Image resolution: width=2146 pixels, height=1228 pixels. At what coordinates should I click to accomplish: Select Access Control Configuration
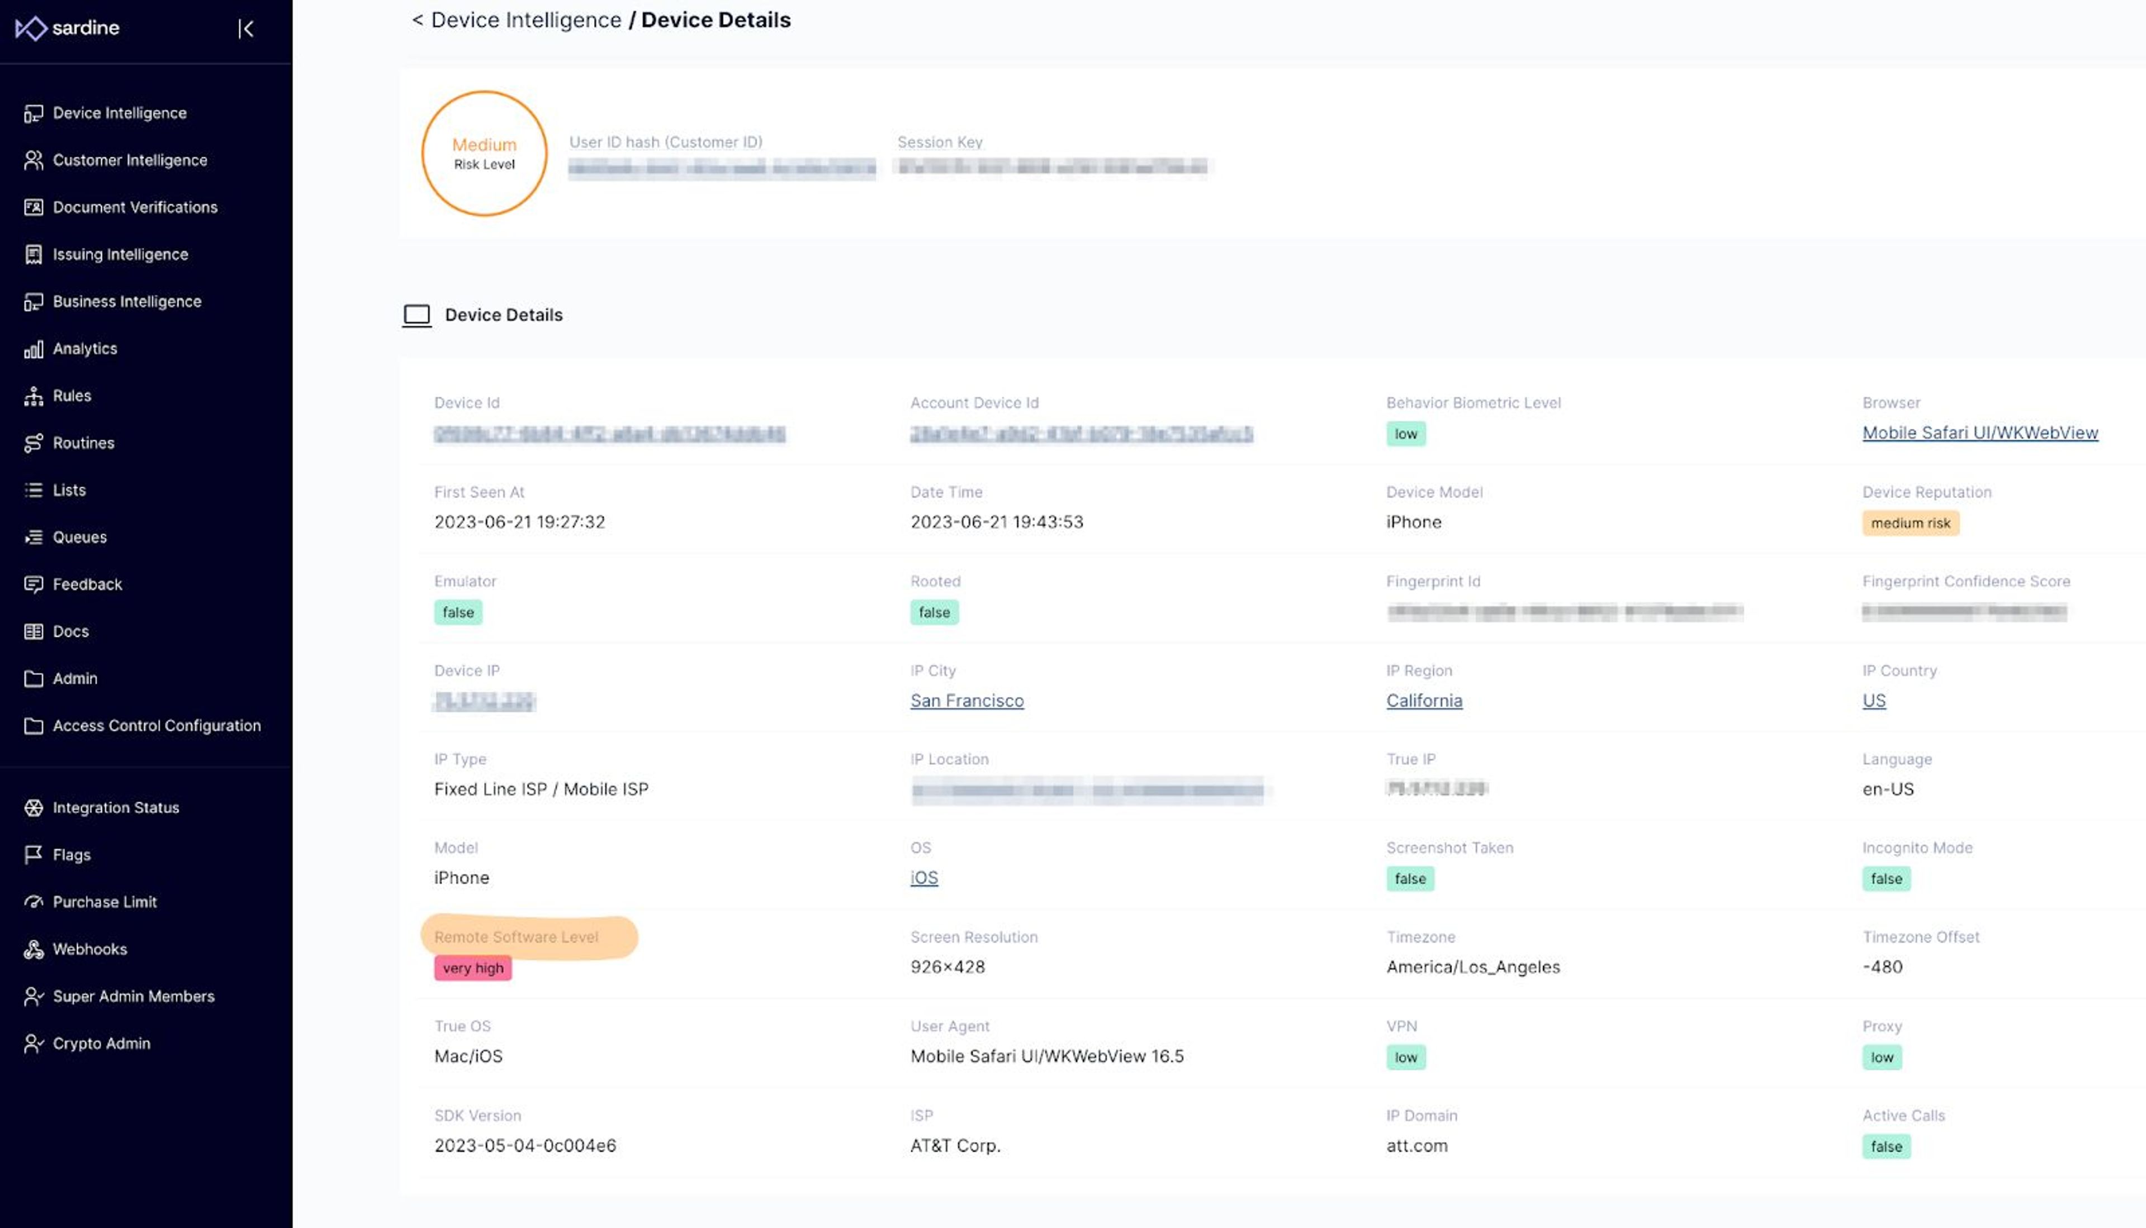pyautogui.click(x=156, y=726)
